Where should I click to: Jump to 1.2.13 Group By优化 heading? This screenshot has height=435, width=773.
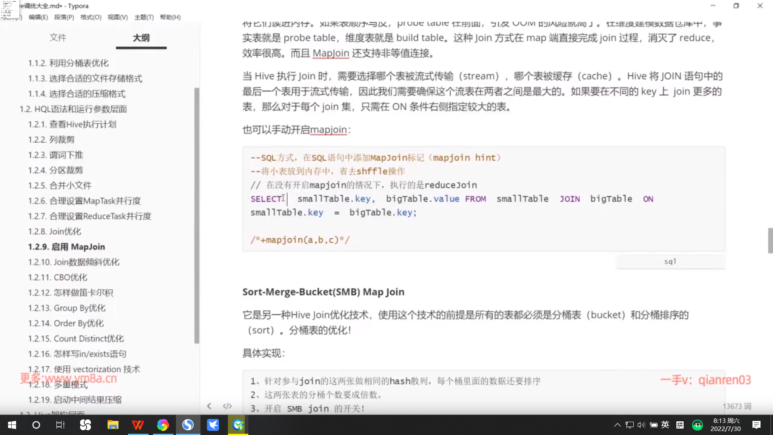click(67, 308)
